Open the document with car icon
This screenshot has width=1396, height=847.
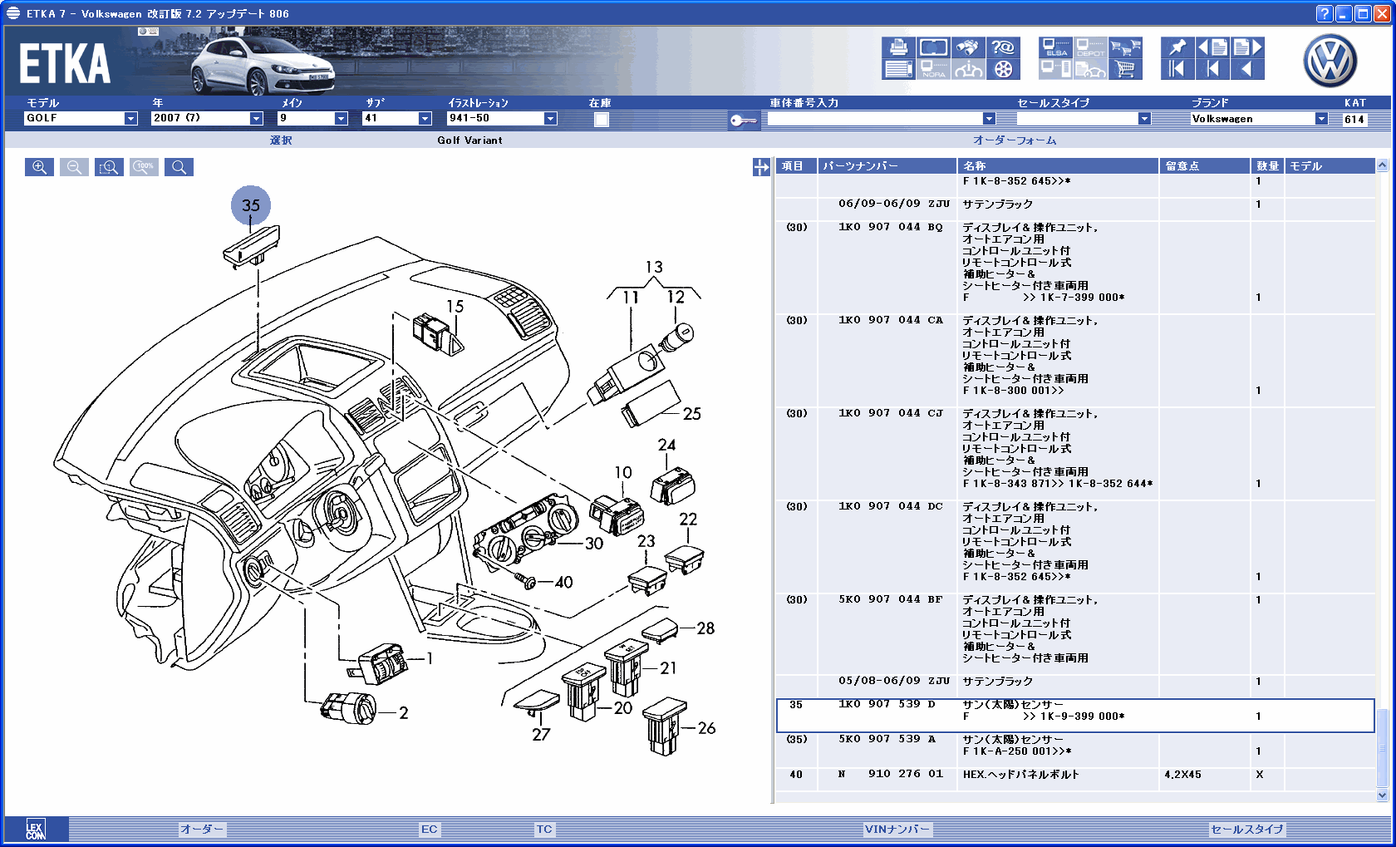pos(1090,69)
